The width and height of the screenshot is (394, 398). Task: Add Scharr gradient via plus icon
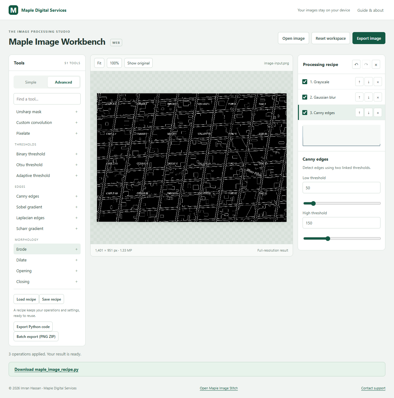click(76, 228)
